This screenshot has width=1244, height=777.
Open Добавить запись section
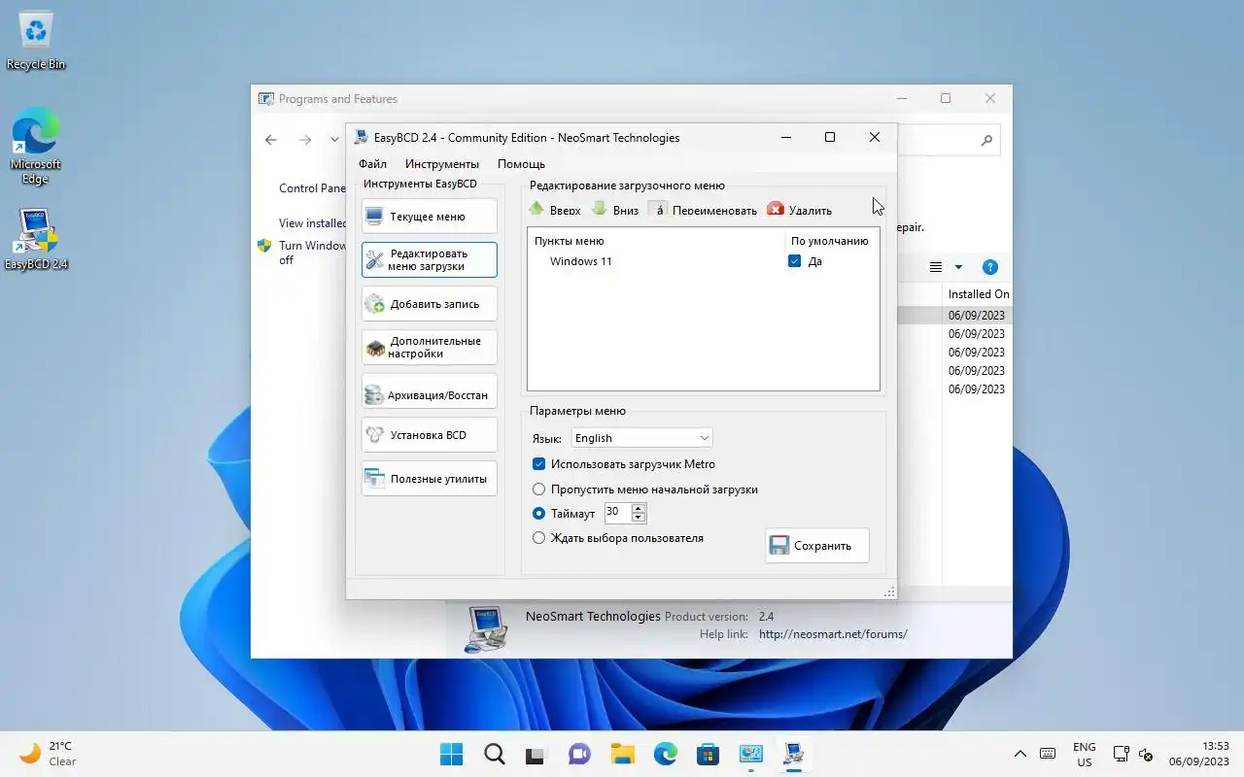pos(429,304)
